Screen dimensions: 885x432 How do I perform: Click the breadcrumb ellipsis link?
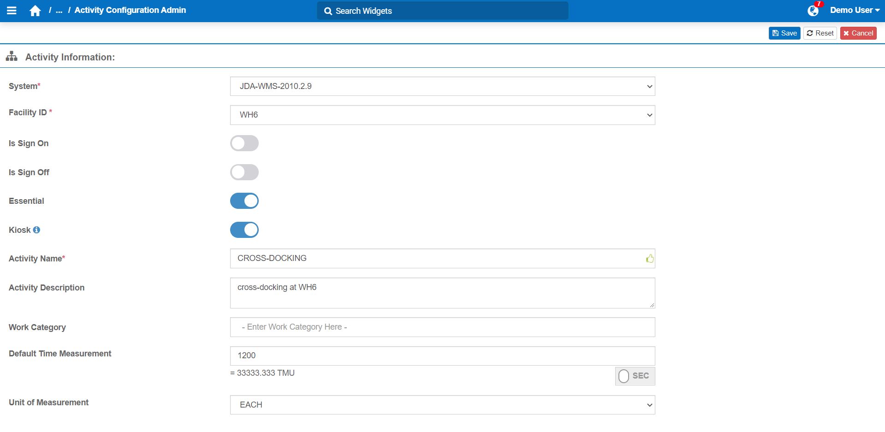pos(59,11)
